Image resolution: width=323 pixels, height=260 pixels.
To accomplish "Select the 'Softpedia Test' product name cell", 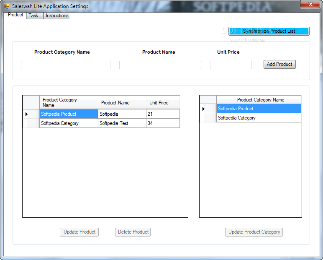I will 122,123.
